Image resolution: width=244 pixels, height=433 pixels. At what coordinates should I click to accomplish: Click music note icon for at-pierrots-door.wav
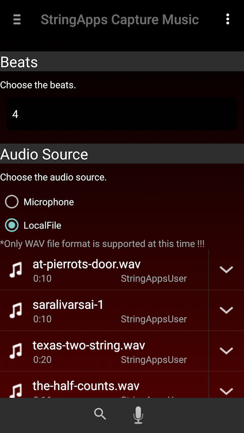tap(16, 270)
